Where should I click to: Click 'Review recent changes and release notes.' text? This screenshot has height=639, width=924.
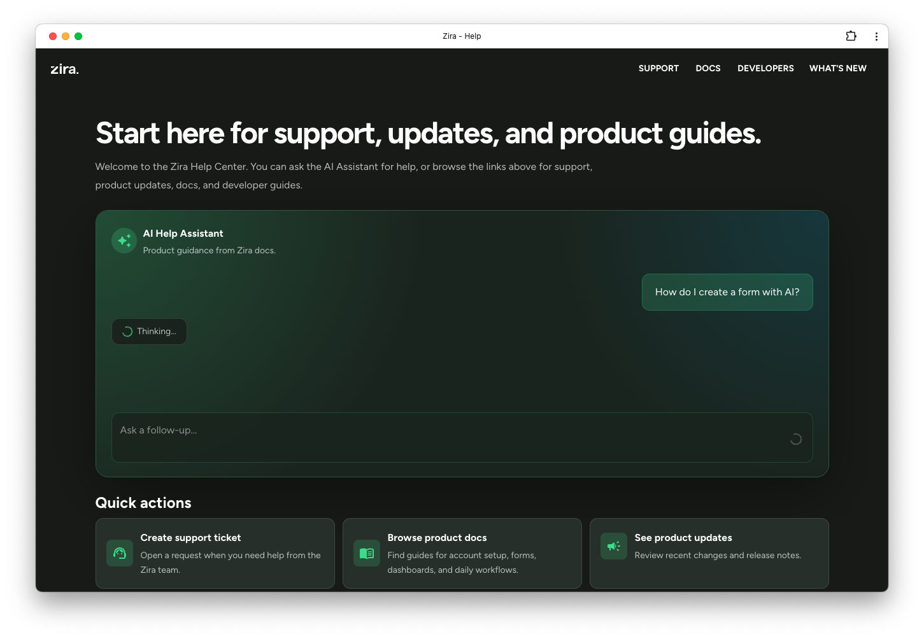718,556
